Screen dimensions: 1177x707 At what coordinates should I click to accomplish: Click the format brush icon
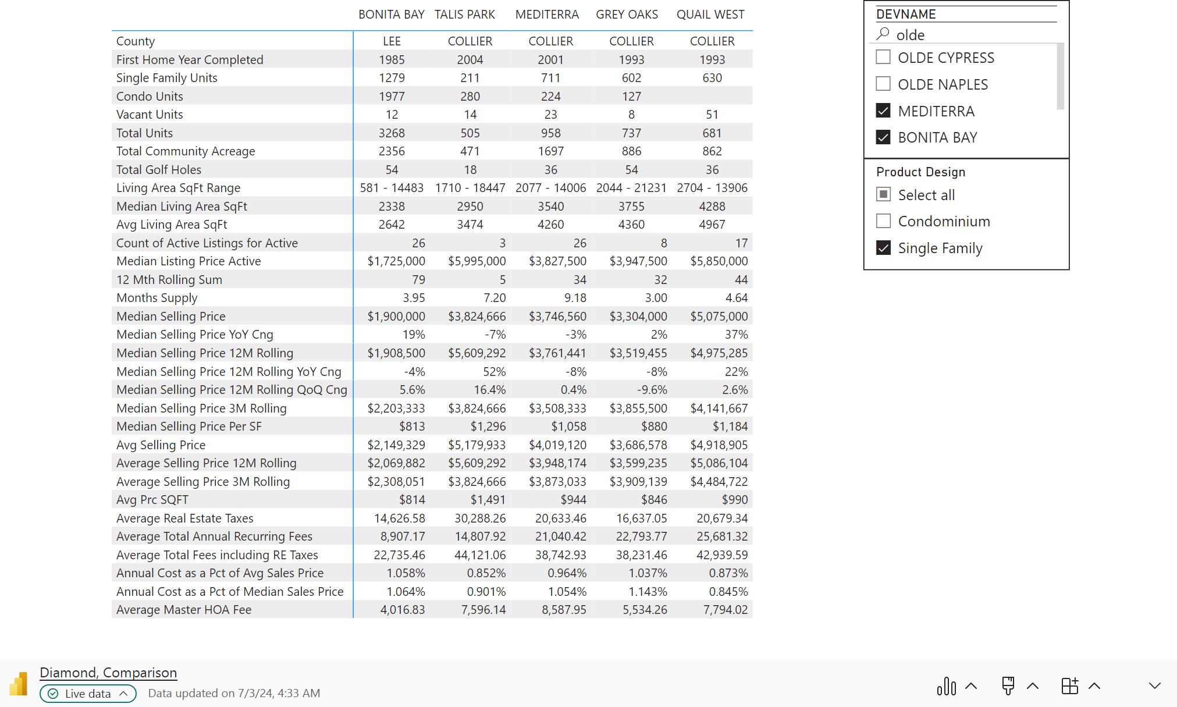pos(1008,686)
